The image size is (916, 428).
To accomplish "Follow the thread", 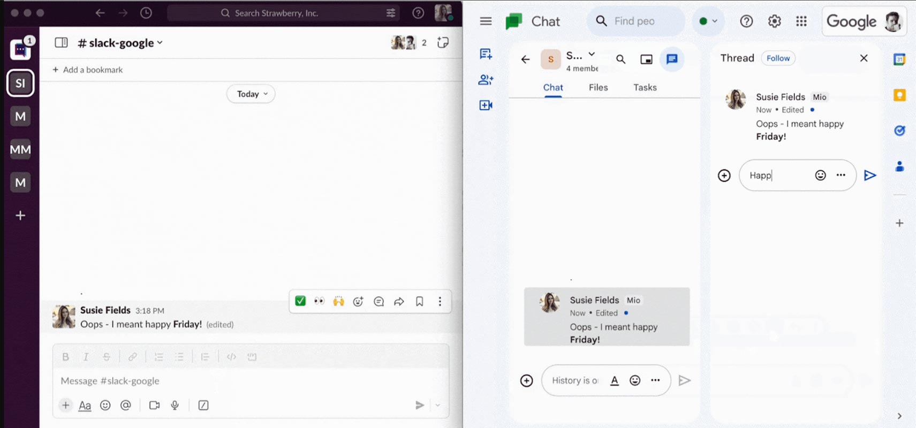I will point(778,58).
